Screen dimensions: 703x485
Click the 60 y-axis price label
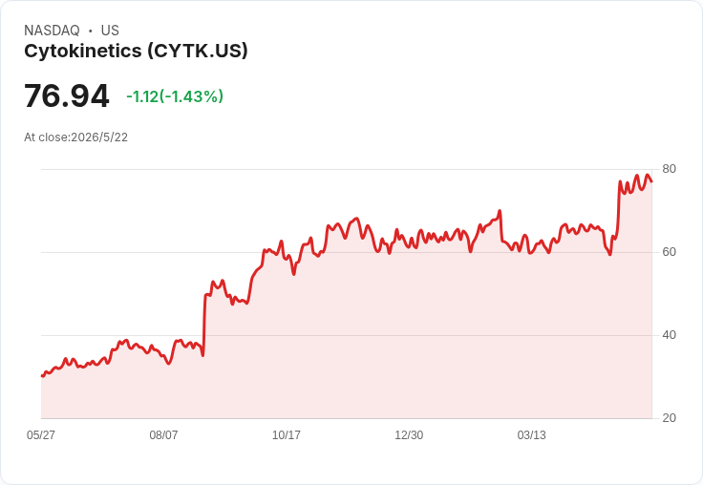[x=669, y=252]
